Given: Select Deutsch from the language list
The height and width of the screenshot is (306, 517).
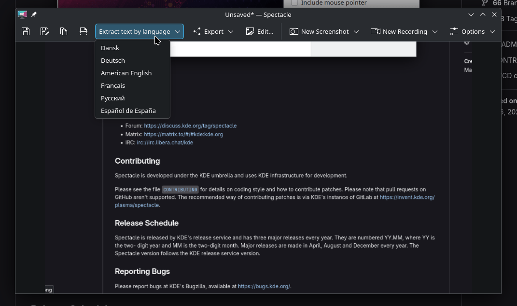Looking at the screenshot, I should pyautogui.click(x=113, y=60).
